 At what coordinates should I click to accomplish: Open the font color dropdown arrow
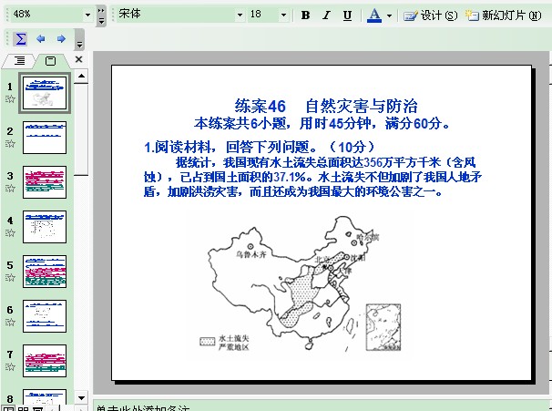pyautogui.click(x=389, y=15)
